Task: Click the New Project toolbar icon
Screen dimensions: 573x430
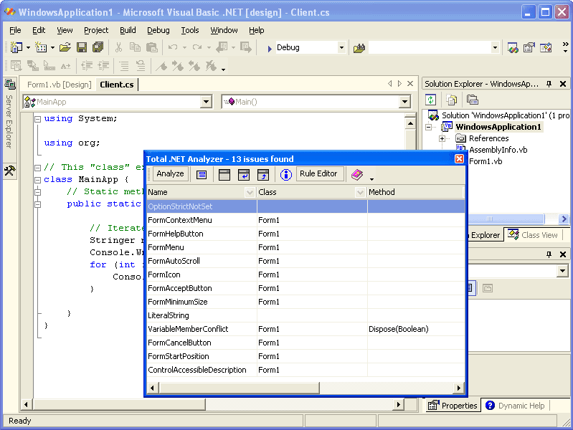Action: (x=16, y=47)
